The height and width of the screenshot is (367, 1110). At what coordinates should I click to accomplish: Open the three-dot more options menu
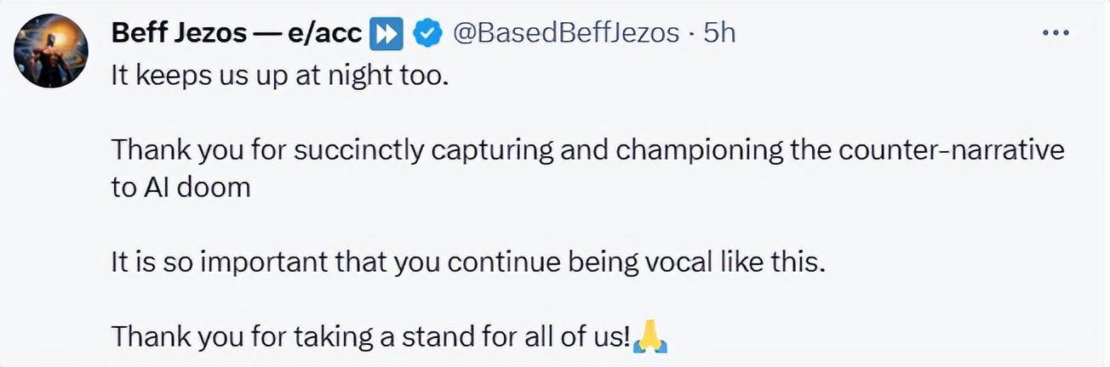tap(1055, 33)
